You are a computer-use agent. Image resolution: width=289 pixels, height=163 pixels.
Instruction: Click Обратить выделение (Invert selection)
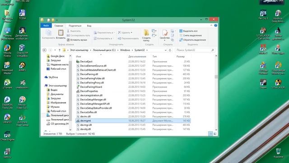193,40
